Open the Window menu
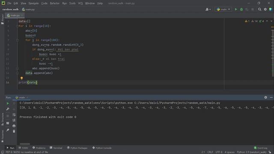Viewport: 274px width, 154px height. [x=90, y=3]
